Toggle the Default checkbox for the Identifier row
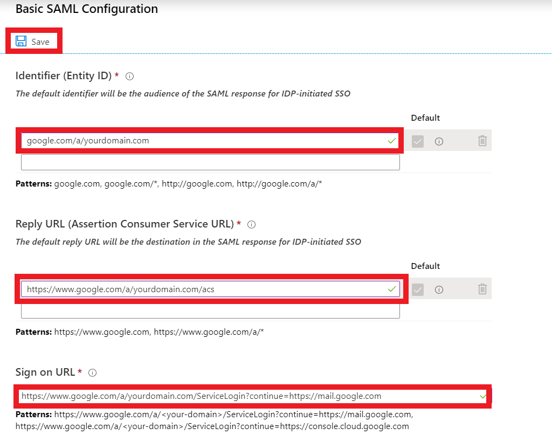Image resolution: width=552 pixels, height=442 pixels. click(x=418, y=141)
